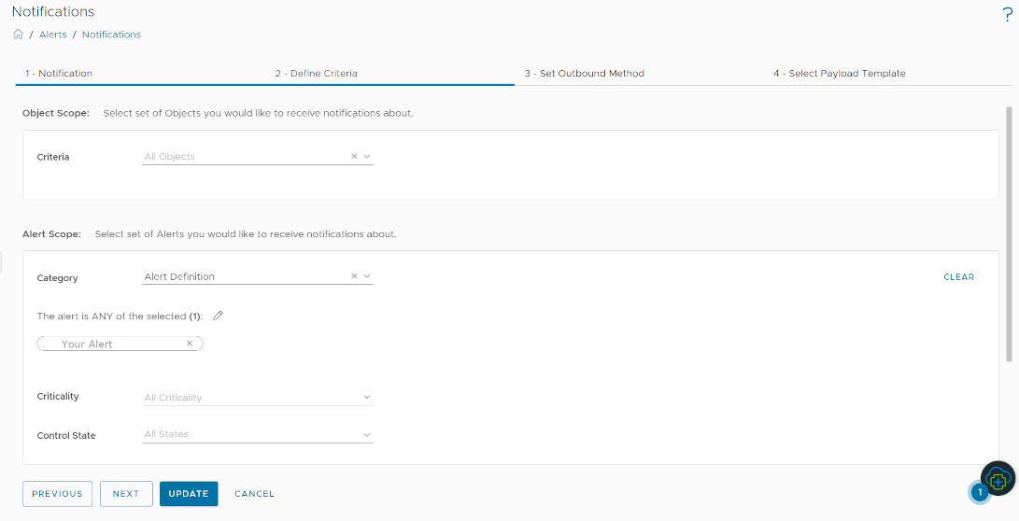
Task: Open the notification badge showing 1
Action: pos(980,493)
